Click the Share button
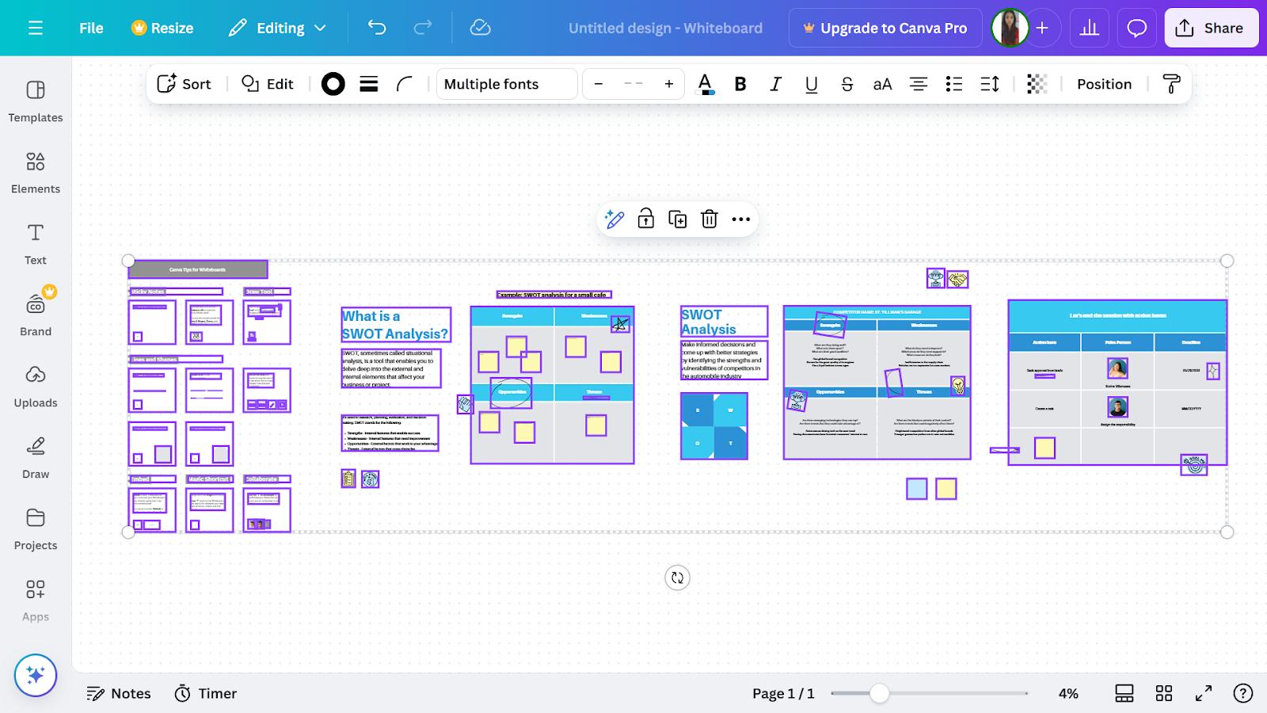Viewport: 1267px width, 713px height. 1212,29
